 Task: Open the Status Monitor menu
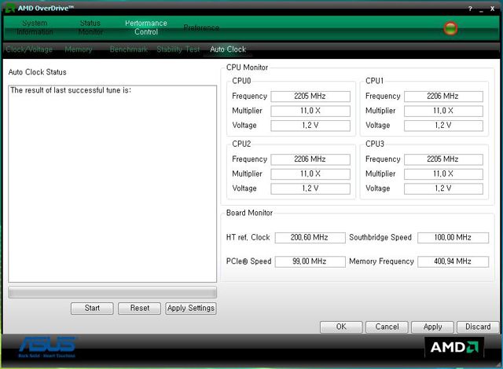pos(90,27)
